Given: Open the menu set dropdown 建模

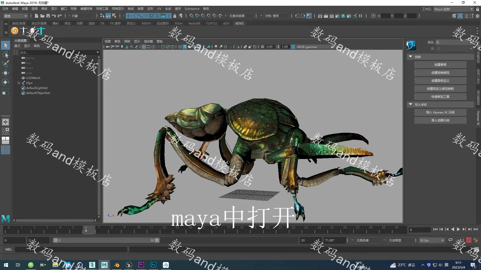Looking at the screenshot, I should pyautogui.click(x=15, y=16).
